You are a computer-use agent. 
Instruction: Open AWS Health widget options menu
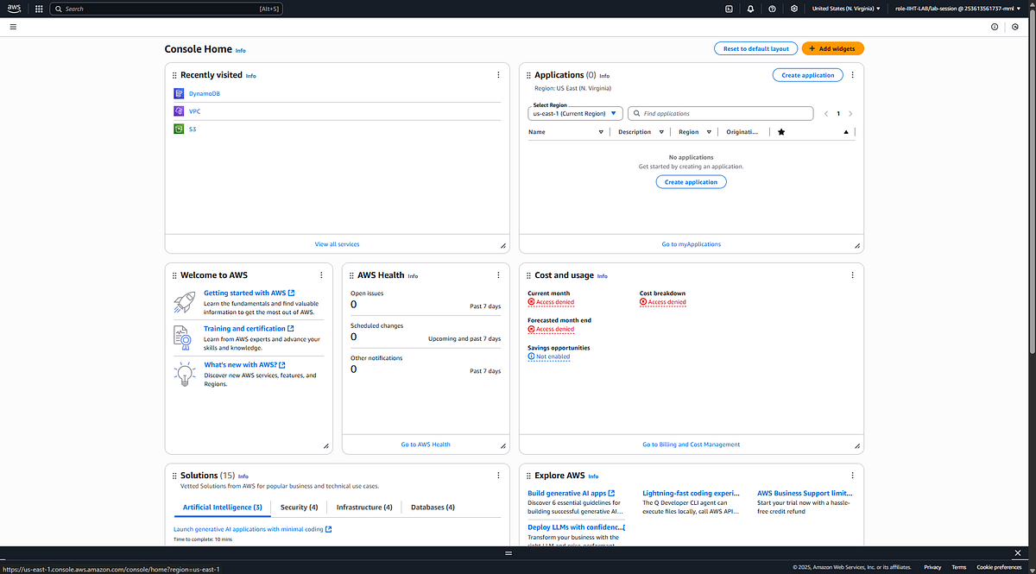(x=498, y=275)
